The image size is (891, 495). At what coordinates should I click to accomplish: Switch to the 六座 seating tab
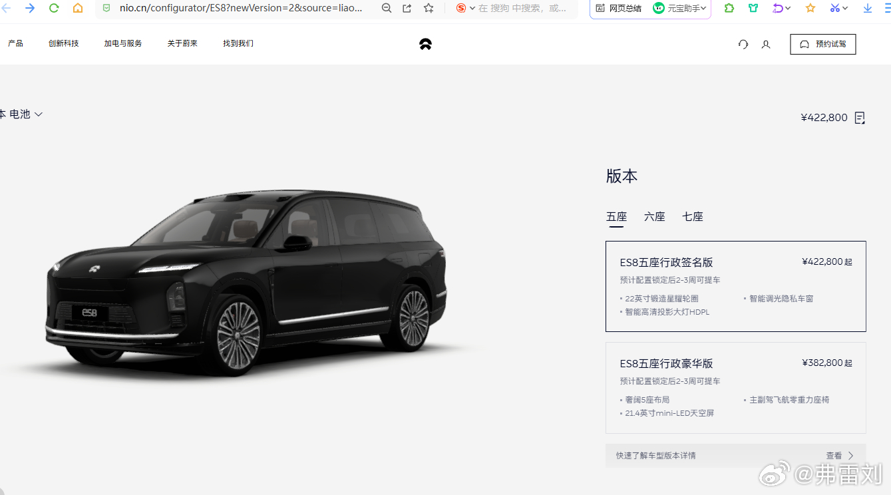[x=655, y=217]
